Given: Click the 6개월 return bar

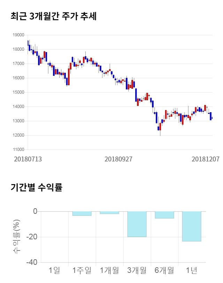Looking at the screenshot, I should [x=164, y=215].
